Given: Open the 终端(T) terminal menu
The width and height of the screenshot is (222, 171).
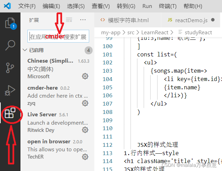Looking at the screenshot, I should (168, 6).
